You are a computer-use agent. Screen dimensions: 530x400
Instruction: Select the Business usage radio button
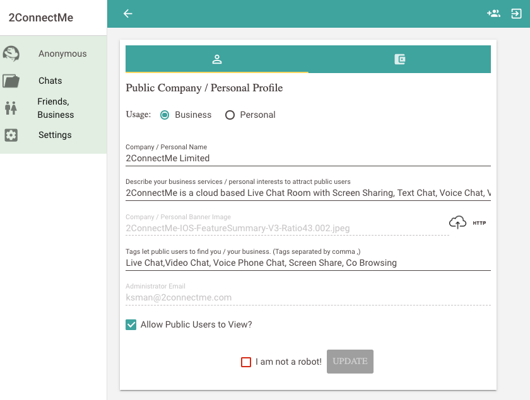[x=165, y=115]
